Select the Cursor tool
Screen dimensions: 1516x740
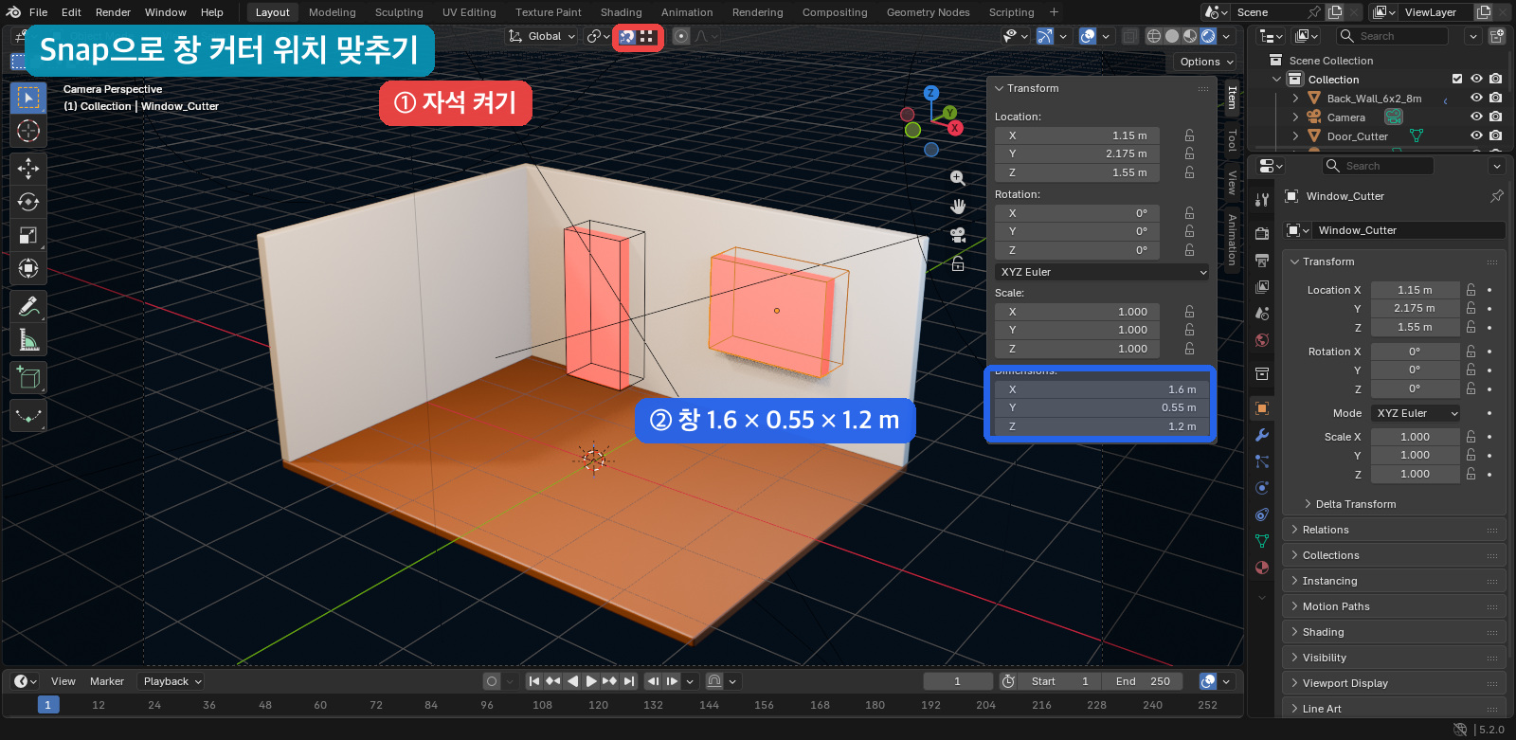[28, 131]
